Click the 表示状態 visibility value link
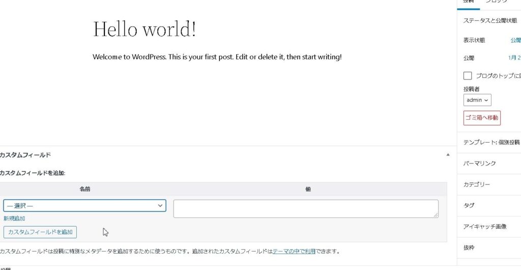The image size is (521, 270). 515,40
